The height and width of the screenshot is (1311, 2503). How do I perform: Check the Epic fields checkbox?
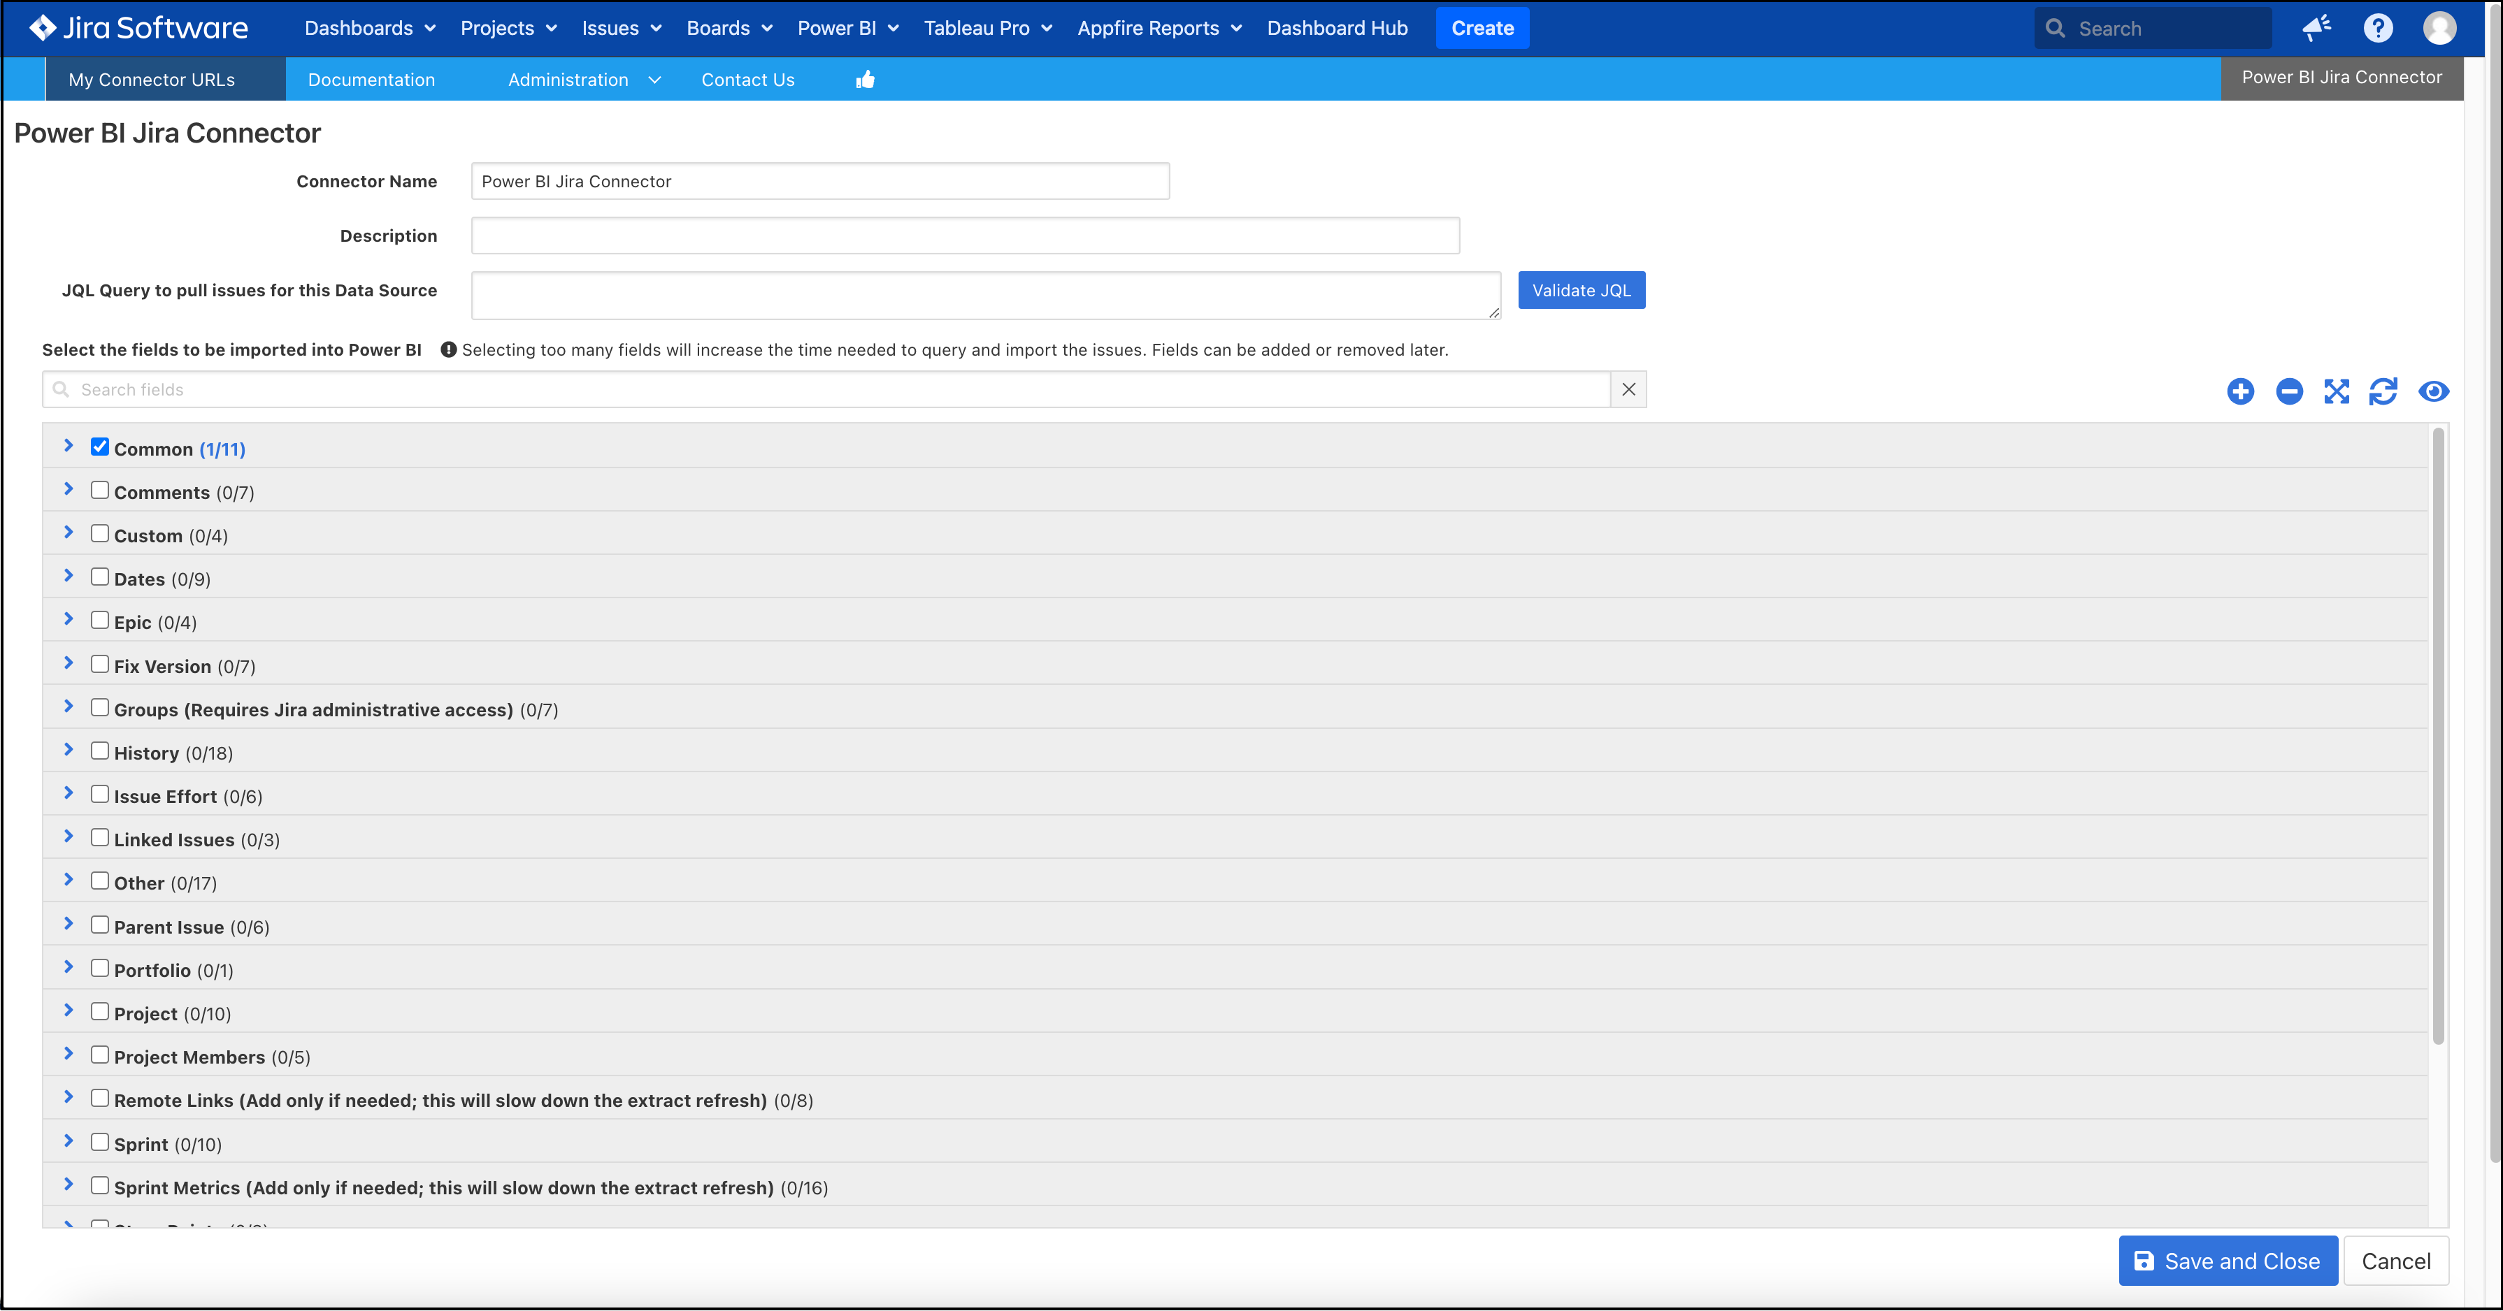click(99, 621)
